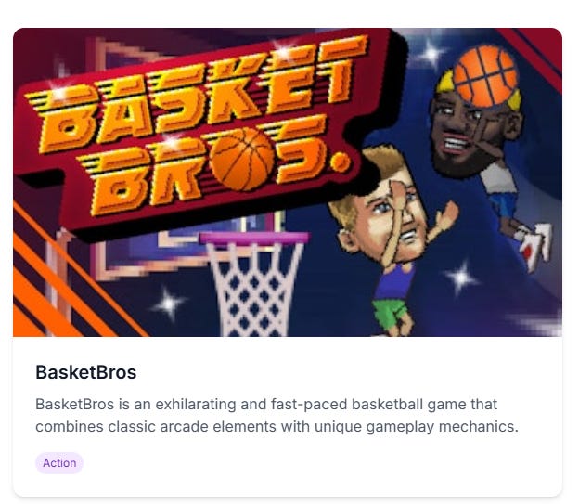
Task: Click the empty white card area beside the Action tag
Action: pyautogui.click(x=321, y=463)
